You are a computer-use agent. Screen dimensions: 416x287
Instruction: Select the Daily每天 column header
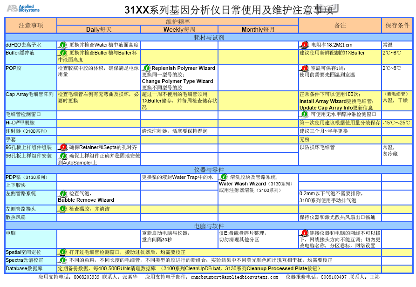(x=99, y=29)
